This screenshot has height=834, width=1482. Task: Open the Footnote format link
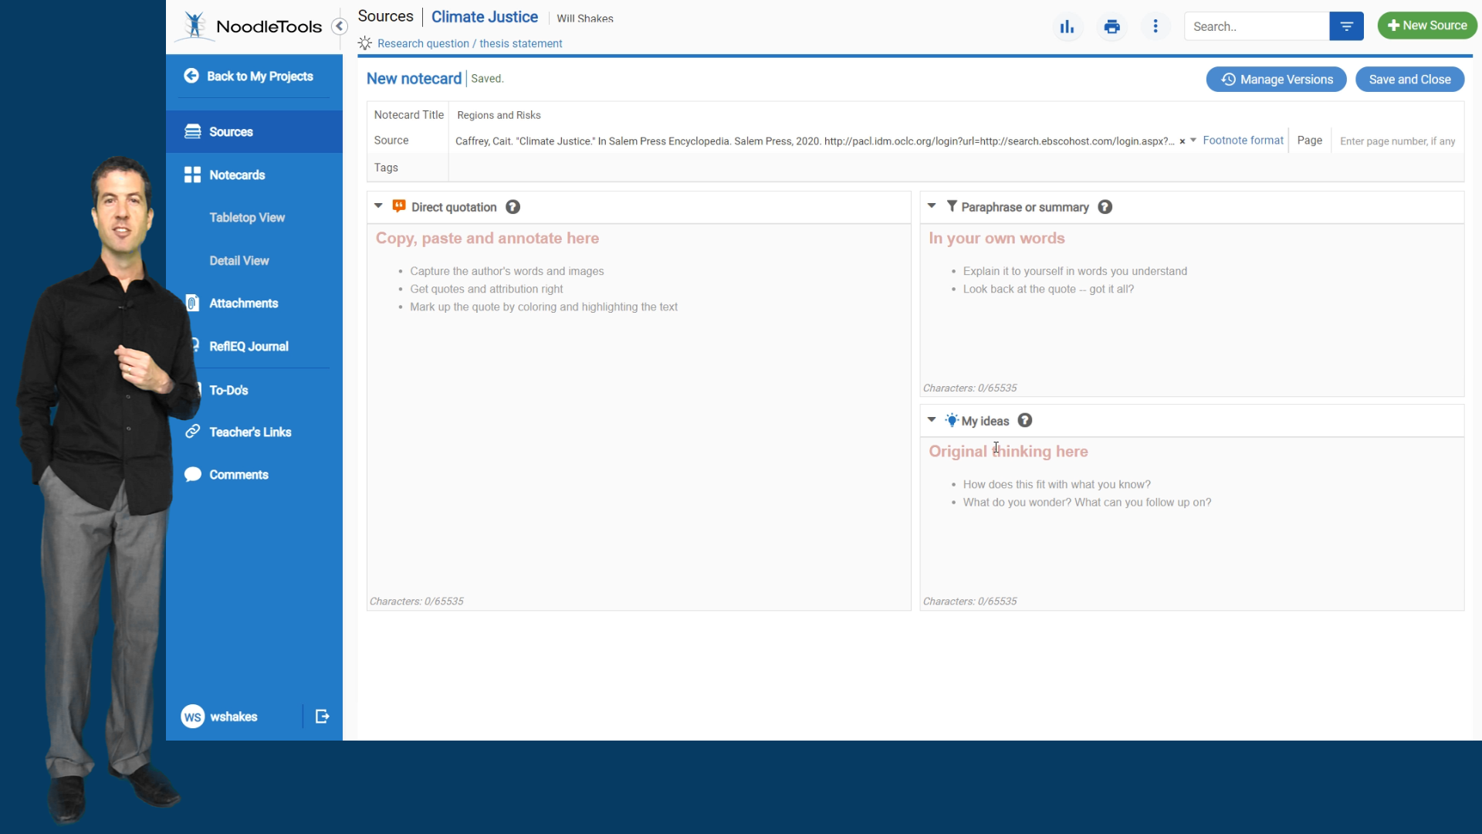coord(1243,141)
